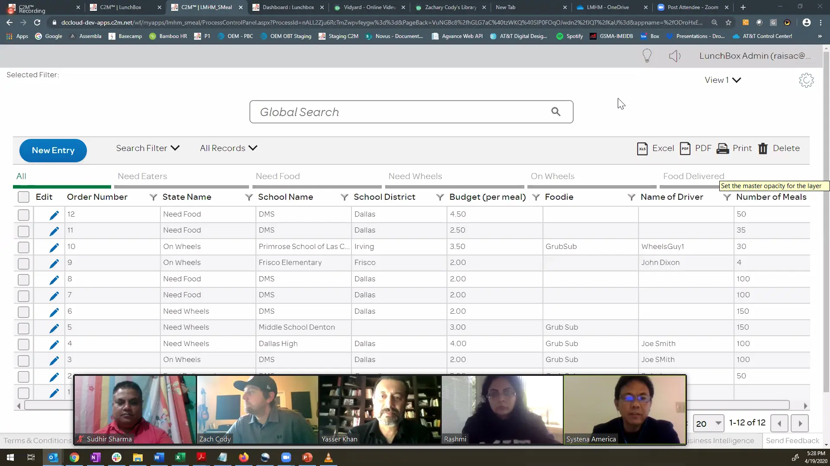Click the PDF export icon
The image size is (830, 466).
pos(685,148)
